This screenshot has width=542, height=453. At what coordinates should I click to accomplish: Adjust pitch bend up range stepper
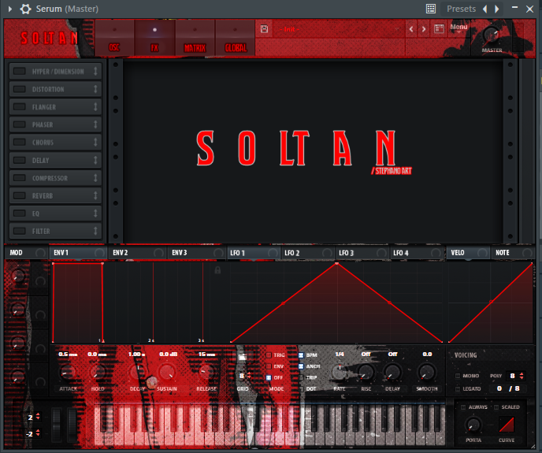38,417
